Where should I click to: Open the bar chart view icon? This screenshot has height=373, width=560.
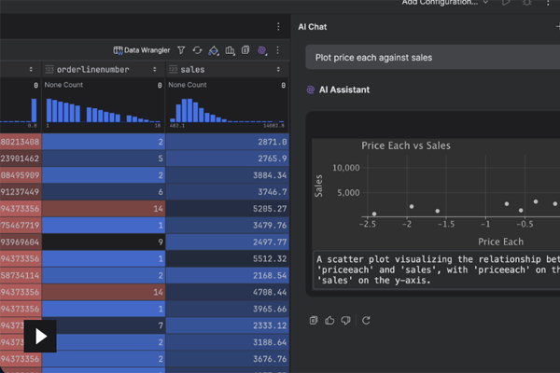click(230, 50)
